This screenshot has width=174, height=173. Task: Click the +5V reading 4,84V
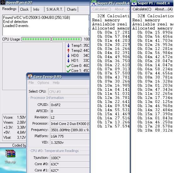[21, 132]
